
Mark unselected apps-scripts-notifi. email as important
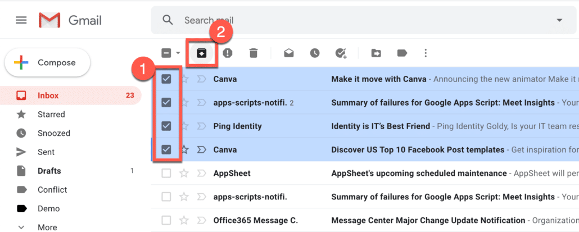pos(201,197)
